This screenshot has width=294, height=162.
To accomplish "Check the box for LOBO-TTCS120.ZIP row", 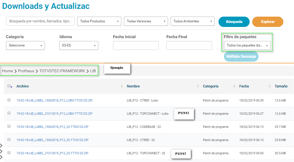I will tap(9, 100).
